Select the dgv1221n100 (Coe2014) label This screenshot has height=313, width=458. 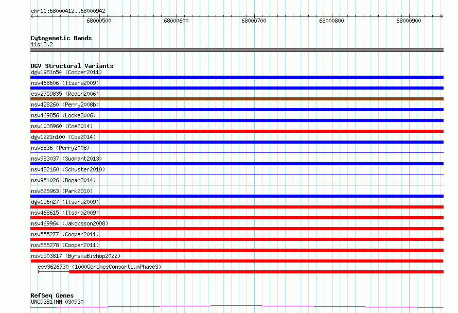pyautogui.click(x=63, y=137)
